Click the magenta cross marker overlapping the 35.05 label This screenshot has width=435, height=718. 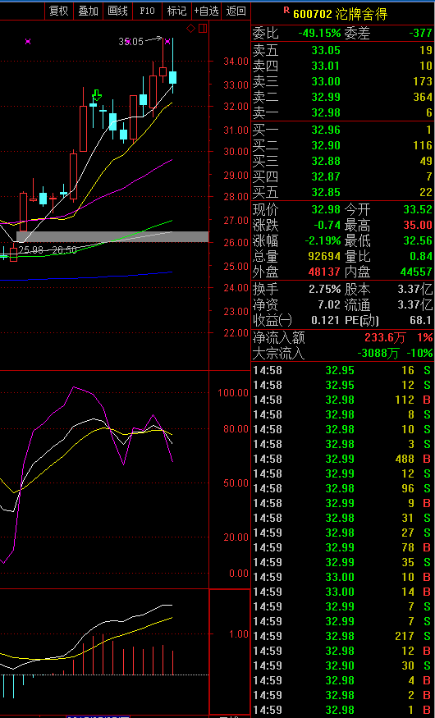[128, 42]
